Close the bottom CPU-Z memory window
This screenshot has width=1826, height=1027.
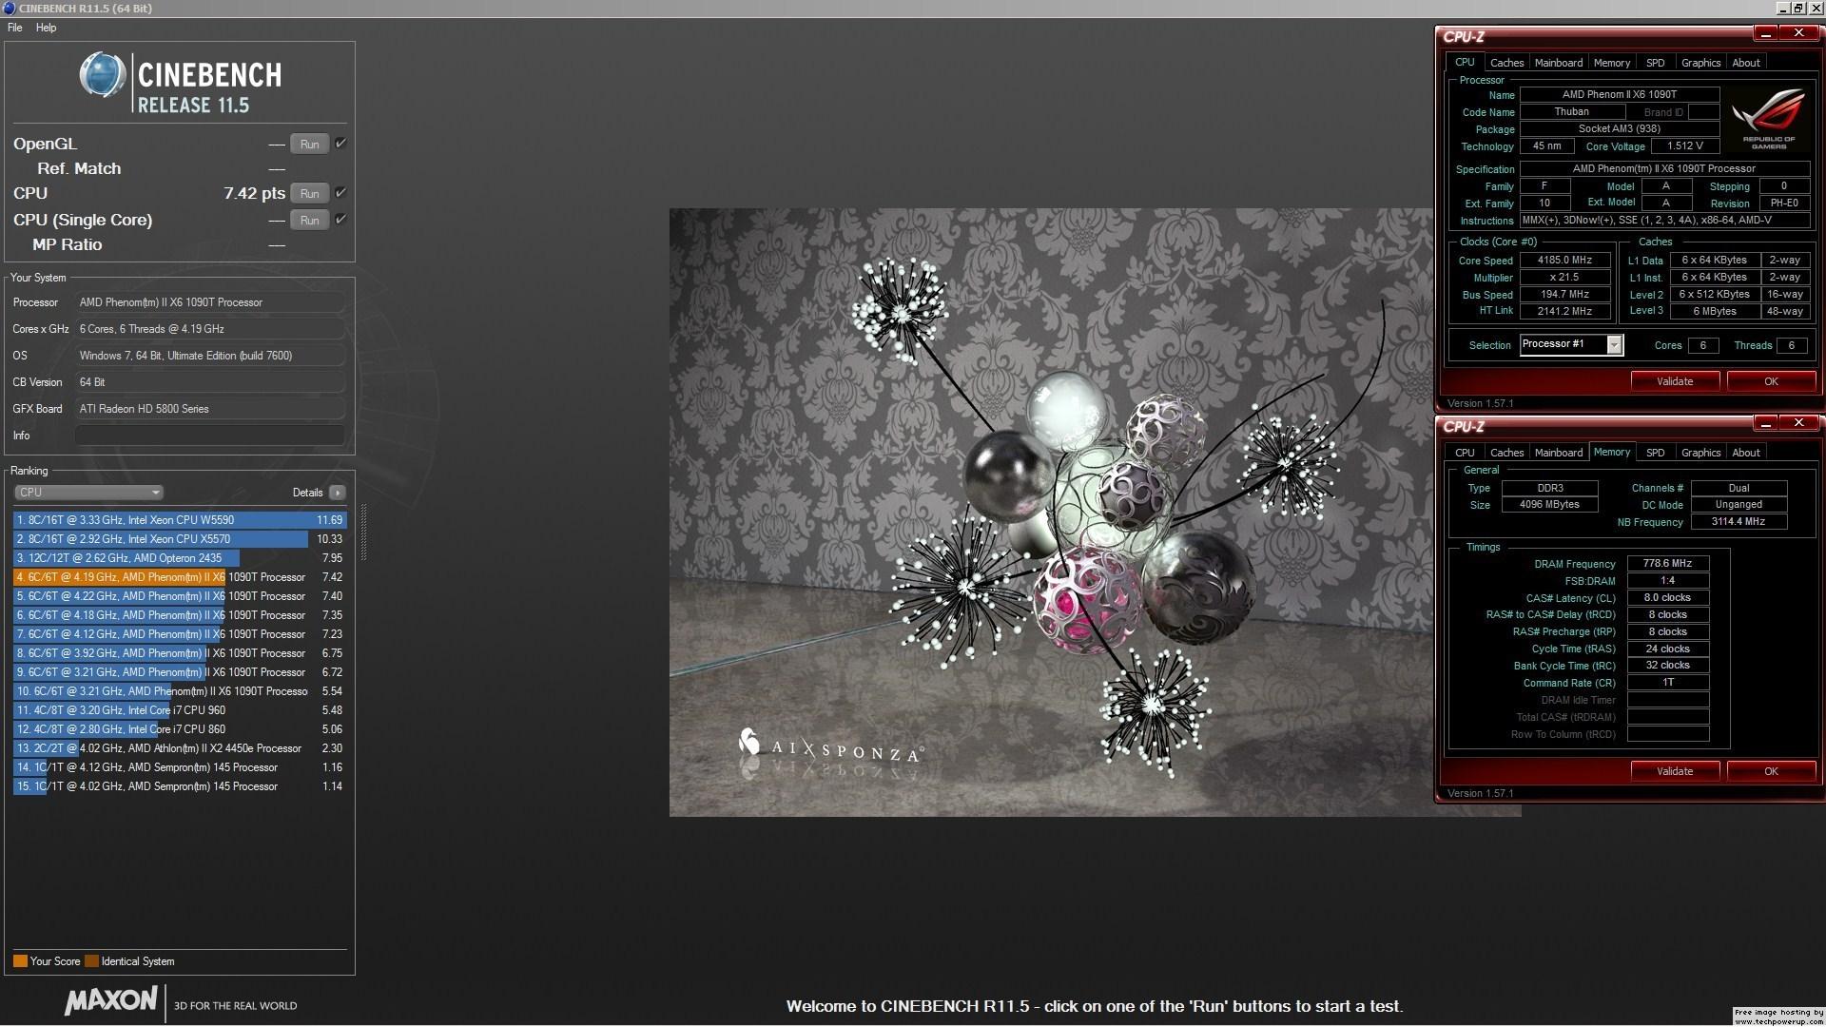pos(1798,422)
